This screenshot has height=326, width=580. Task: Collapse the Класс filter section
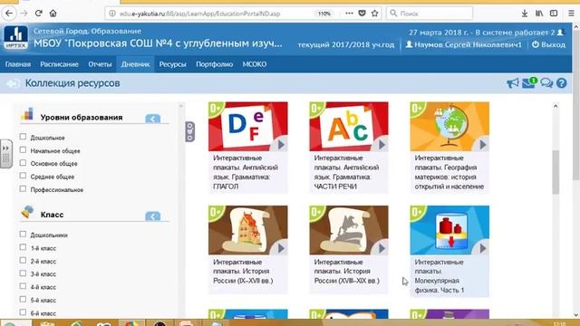[x=153, y=216]
